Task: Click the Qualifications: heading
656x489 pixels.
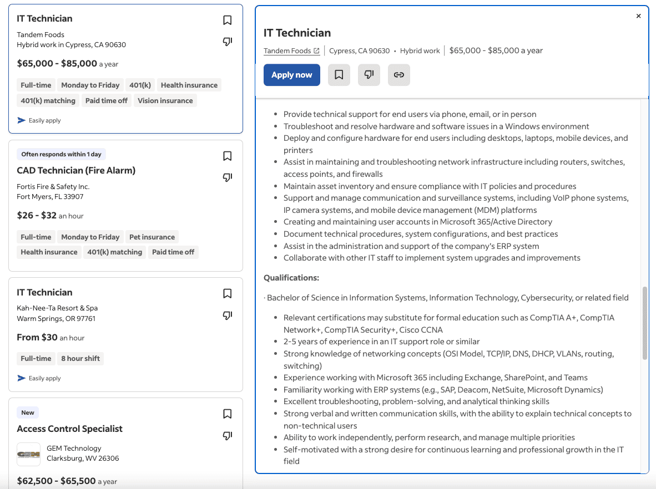Action: (291, 278)
